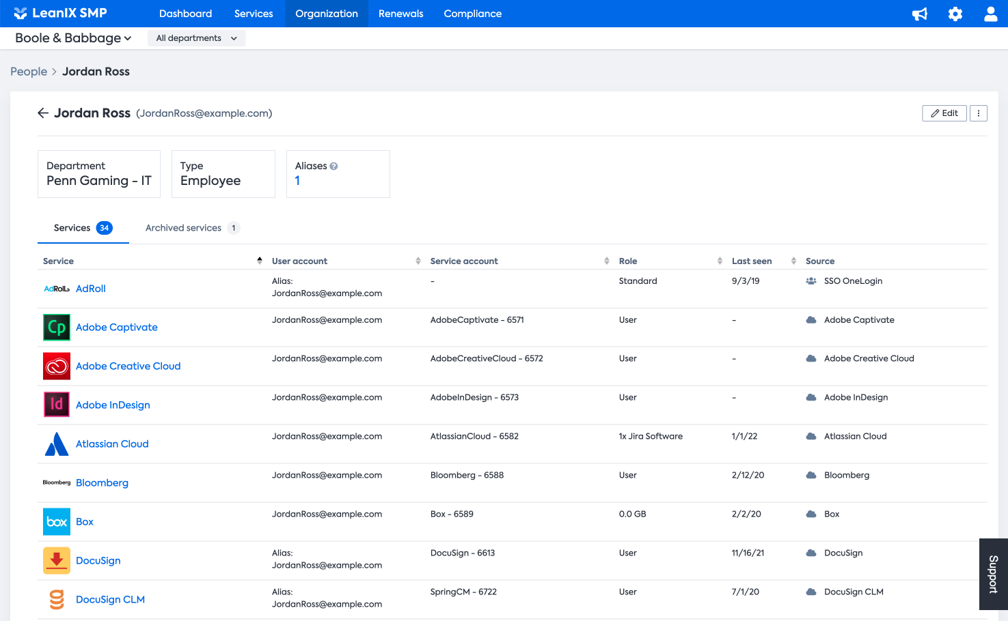Click the Source column header
This screenshot has width=1008, height=621.
[x=820, y=261]
